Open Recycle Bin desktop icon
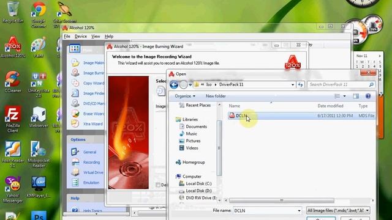This screenshot has width=392, height=220. pos(12,12)
